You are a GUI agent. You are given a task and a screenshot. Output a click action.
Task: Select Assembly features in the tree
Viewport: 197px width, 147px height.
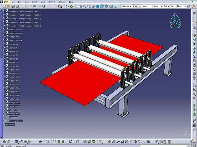pyautogui.click(x=16, y=121)
